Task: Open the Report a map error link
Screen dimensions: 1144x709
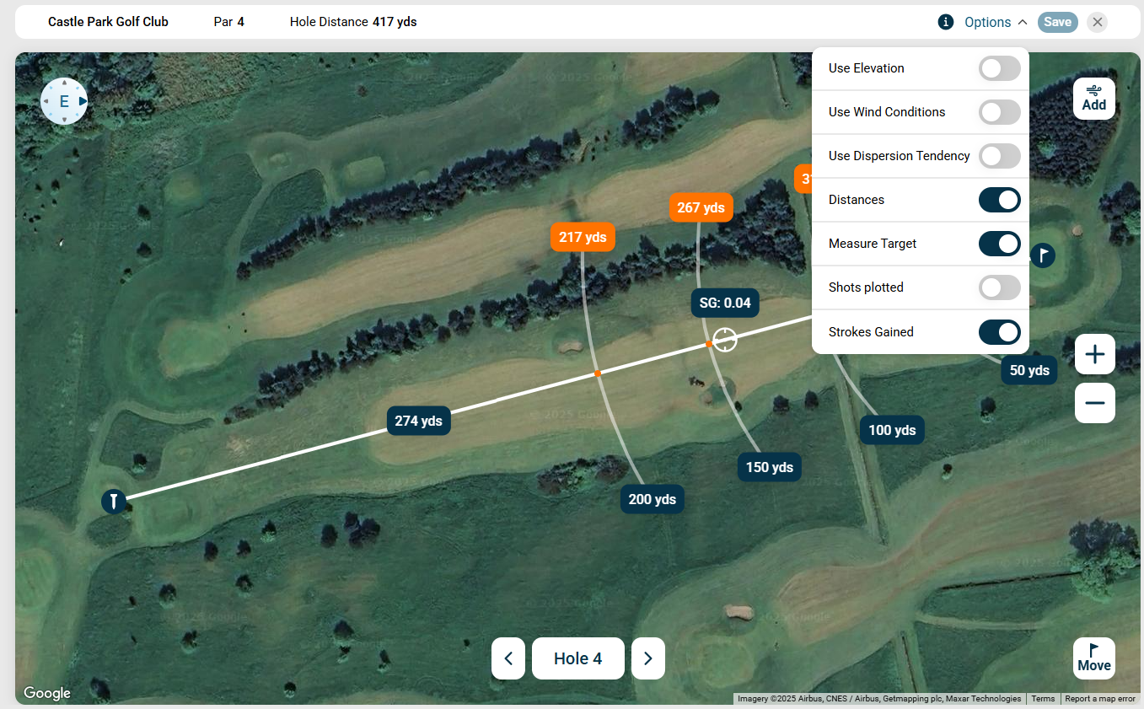Action: point(1099,699)
